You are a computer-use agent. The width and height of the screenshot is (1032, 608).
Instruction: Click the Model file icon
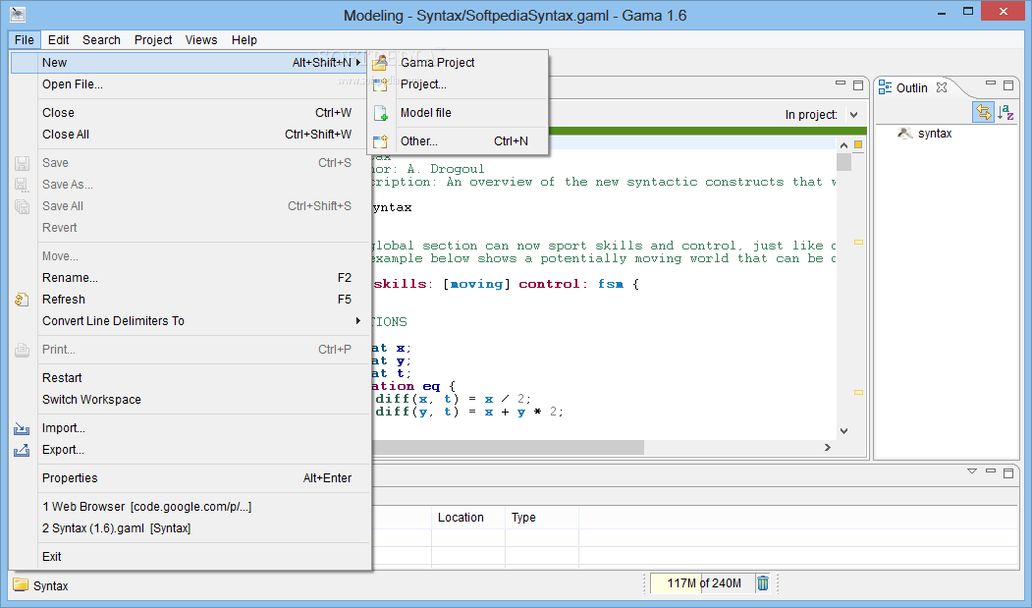pos(380,113)
